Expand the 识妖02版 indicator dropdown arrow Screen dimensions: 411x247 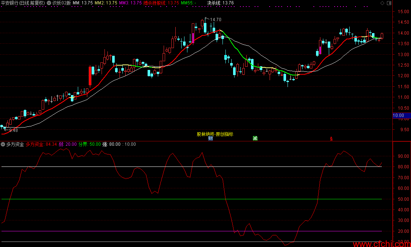pos(49,3)
